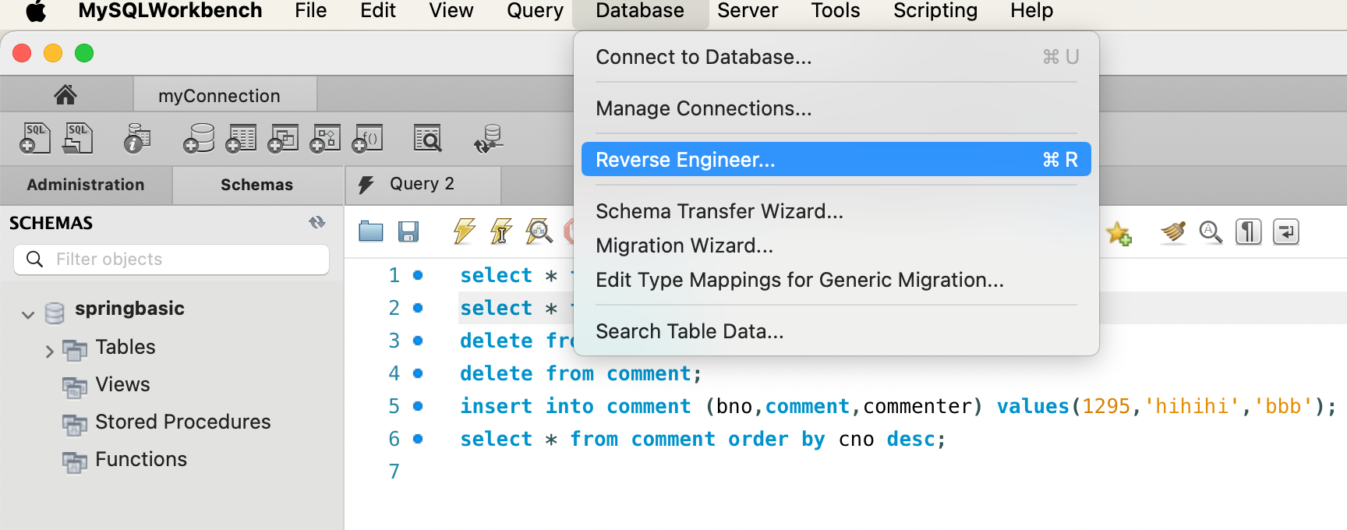Go to the home screen tab

point(65,95)
